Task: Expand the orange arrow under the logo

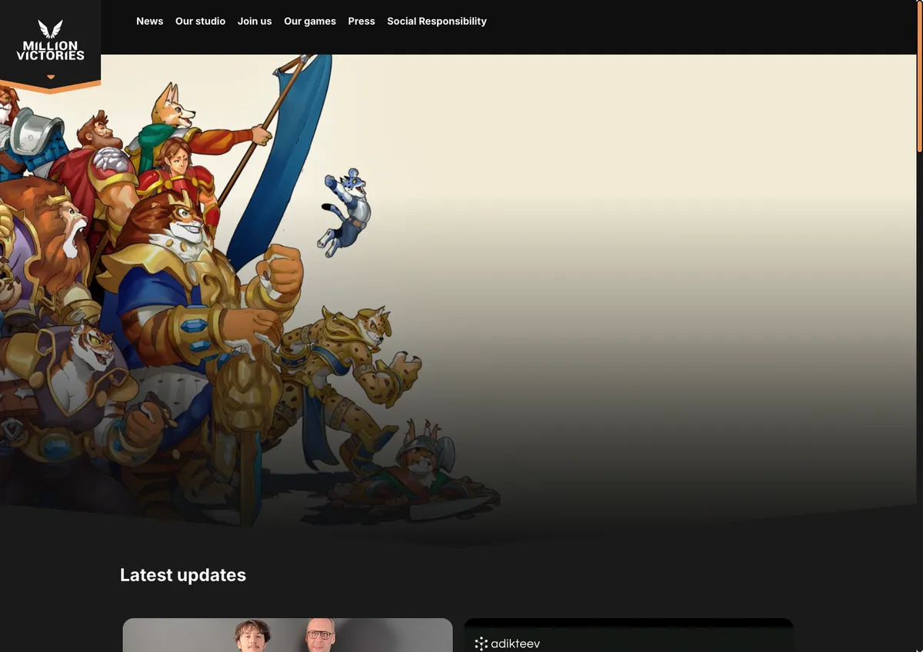Action: pyautogui.click(x=51, y=77)
